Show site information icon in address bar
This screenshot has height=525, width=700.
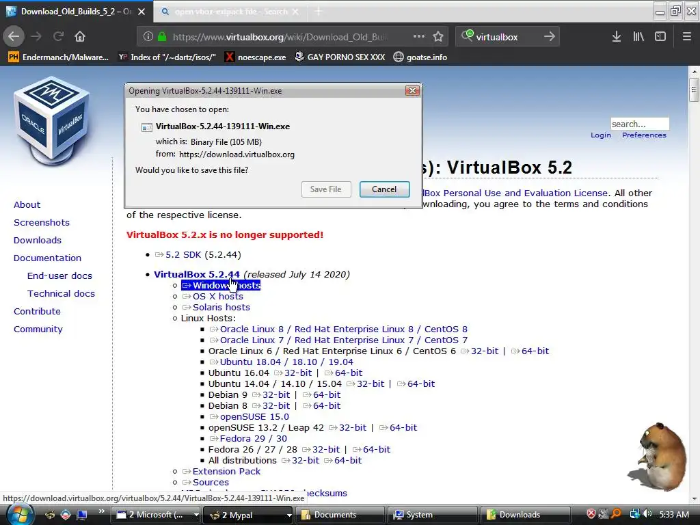148,37
